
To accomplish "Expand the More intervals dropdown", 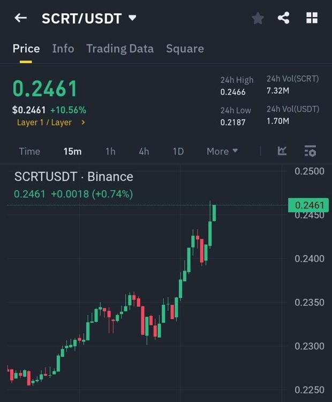I will point(222,151).
